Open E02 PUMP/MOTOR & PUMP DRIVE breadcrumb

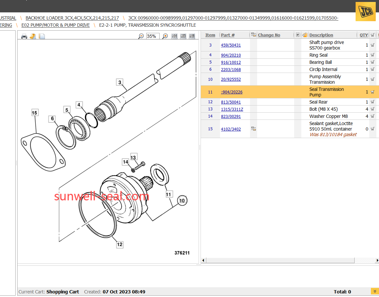pos(56,25)
